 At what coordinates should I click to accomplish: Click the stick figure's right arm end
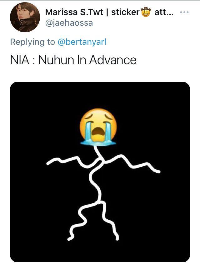click(158, 171)
